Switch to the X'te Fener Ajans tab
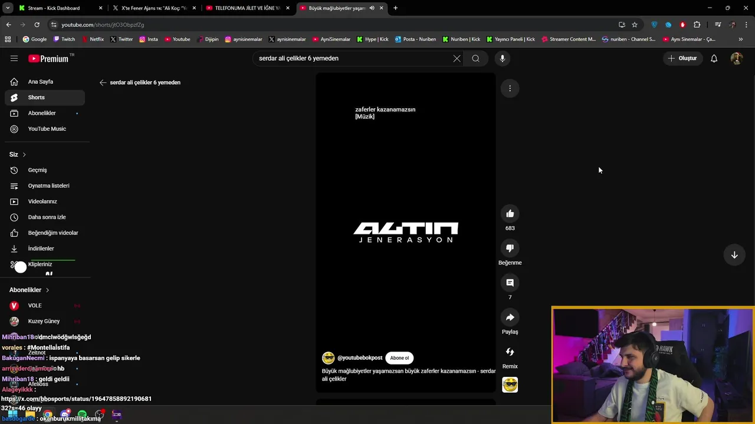755x424 pixels. point(155,8)
